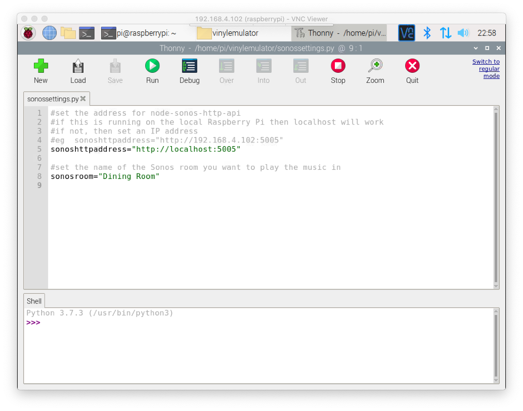Click the clock showing 22:58
The width and height of the screenshot is (523, 411).
coord(487,33)
